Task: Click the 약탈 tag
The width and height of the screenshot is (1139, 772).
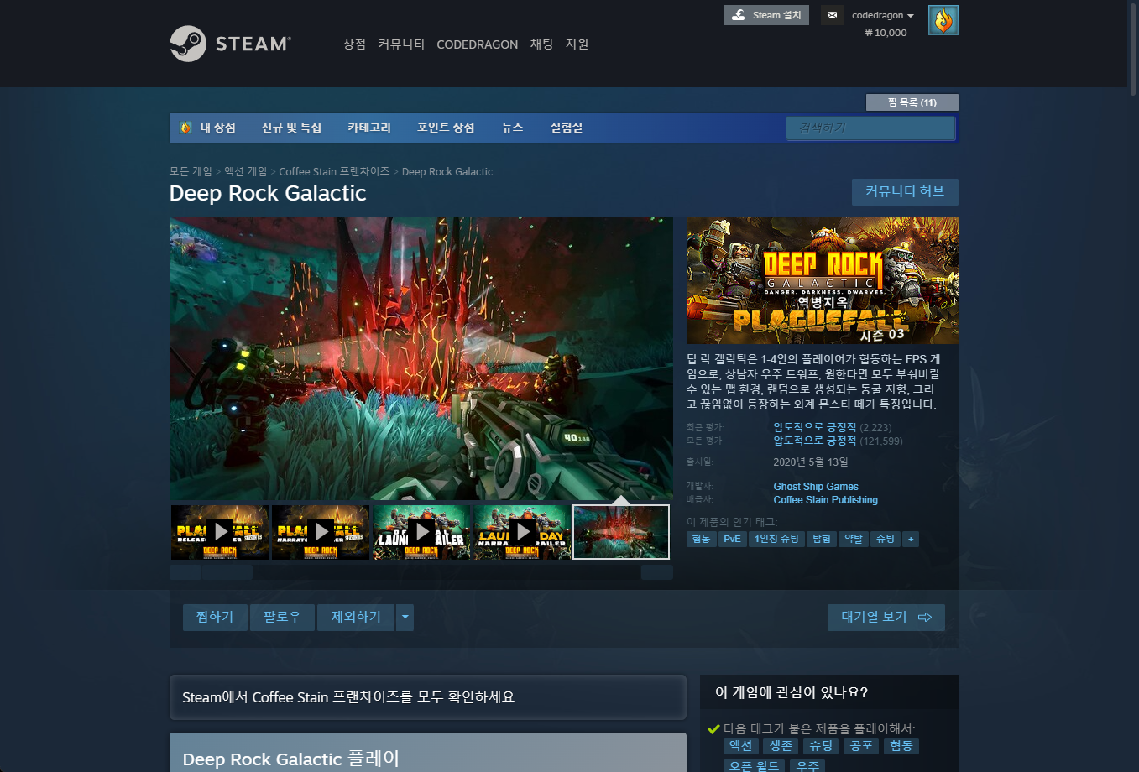Action: coord(854,539)
